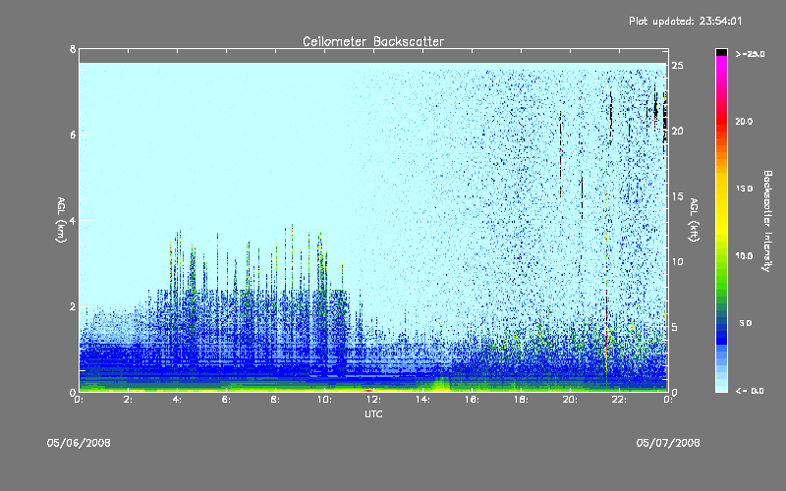Select the "20:" UTC hour tick label
The height and width of the screenshot is (491, 786).
coord(571,400)
